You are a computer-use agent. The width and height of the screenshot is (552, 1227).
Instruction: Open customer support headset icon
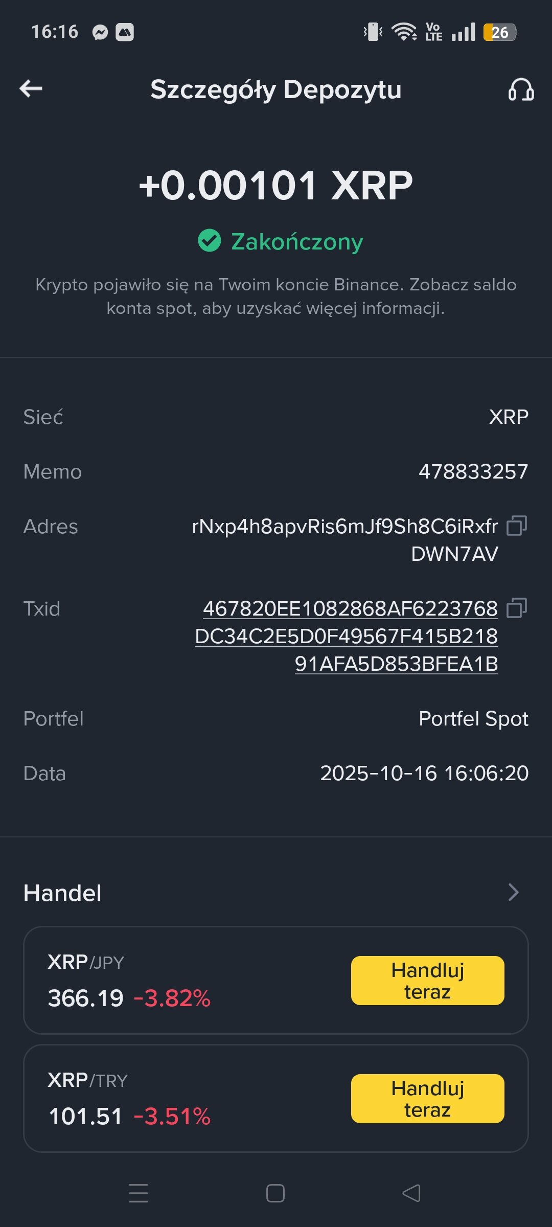coord(521,90)
